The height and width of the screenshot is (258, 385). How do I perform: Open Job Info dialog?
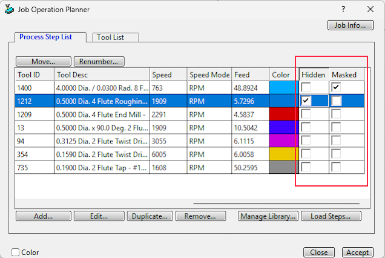pyautogui.click(x=350, y=25)
